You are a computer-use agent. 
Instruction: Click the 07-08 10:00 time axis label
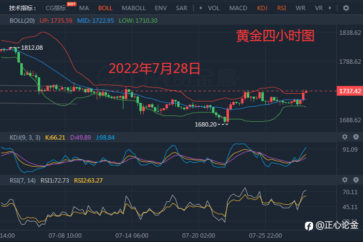(x=65, y=236)
